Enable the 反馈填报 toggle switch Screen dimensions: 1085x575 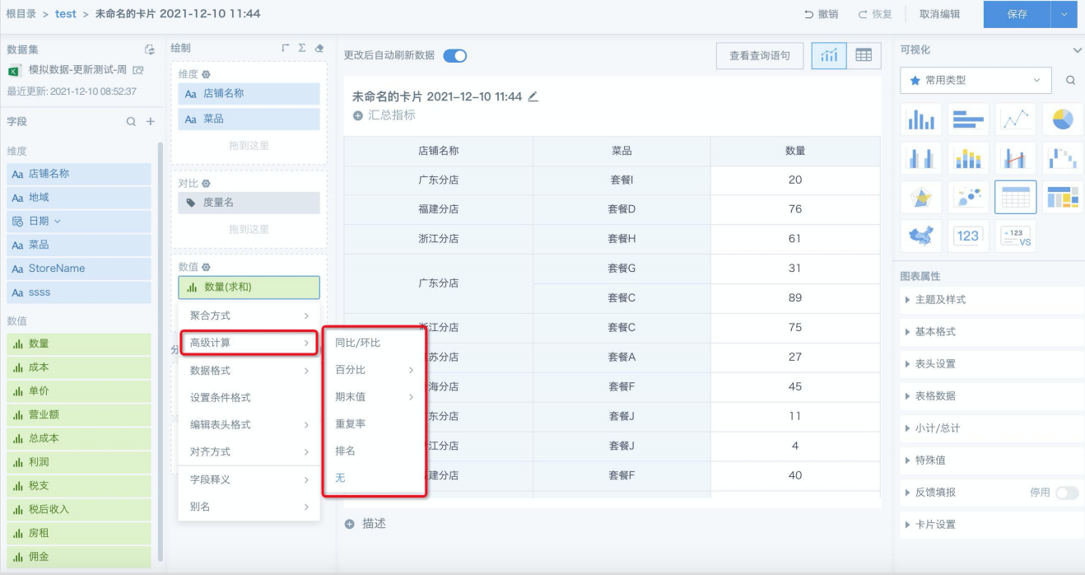[x=1066, y=493]
